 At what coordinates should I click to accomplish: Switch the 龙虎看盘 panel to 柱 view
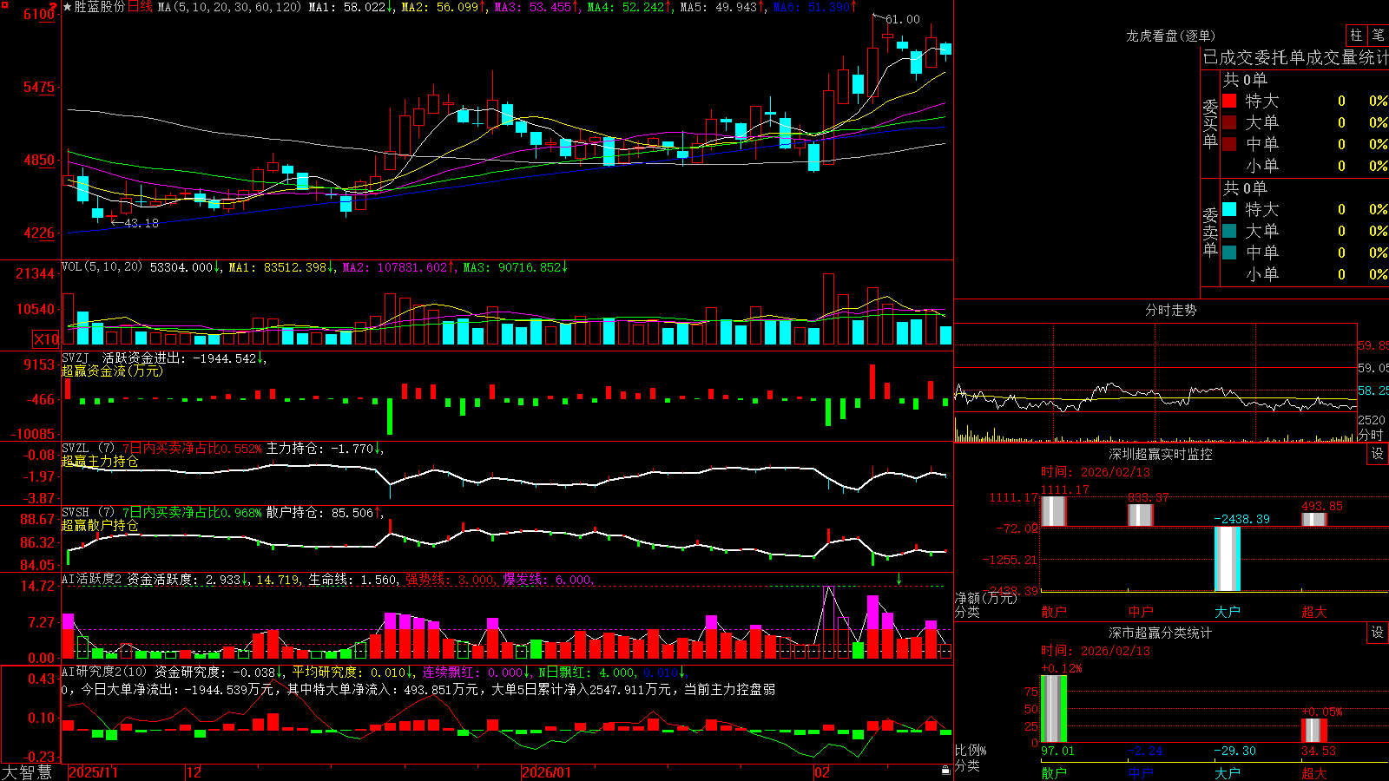1356,35
